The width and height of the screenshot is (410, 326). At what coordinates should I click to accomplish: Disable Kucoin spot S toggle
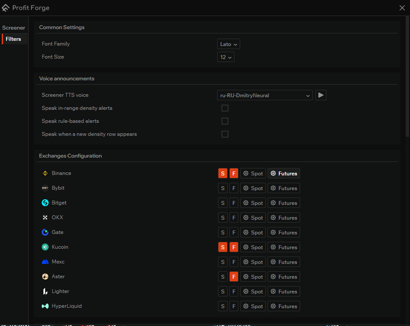pos(223,247)
